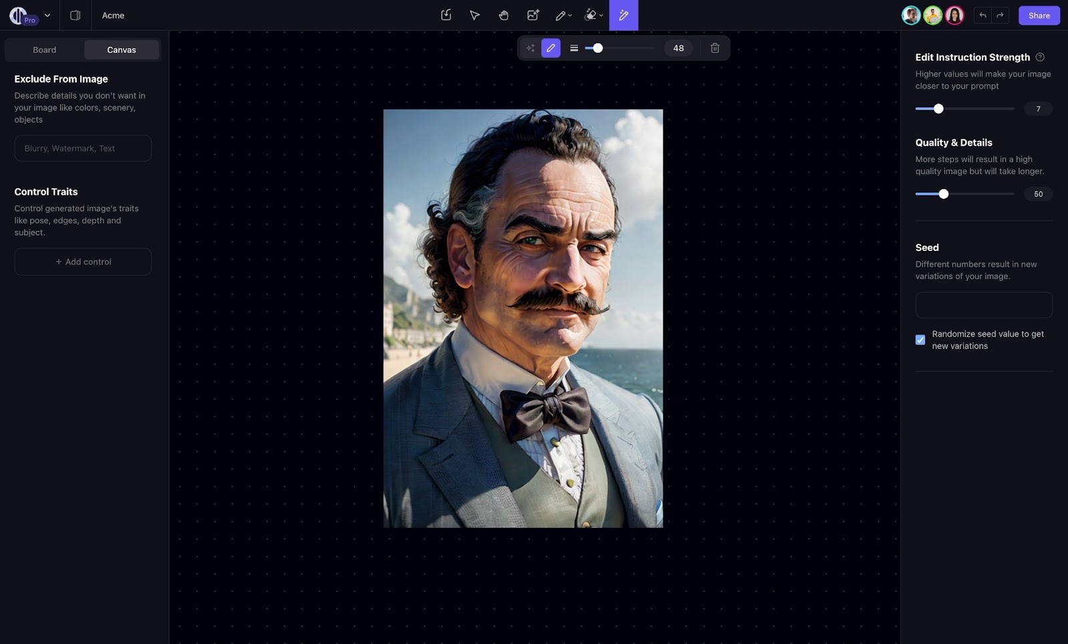Viewport: 1068px width, 644px height.
Task: Click the Edit Instruction Strength help icon
Action: tap(1040, 57)
